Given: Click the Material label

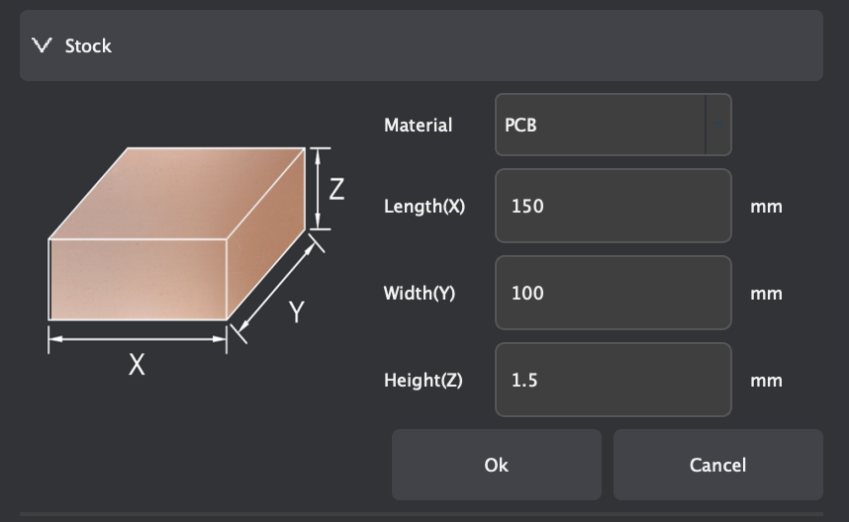Looking at the screenshot, I should pyautogui.click(x=418, y=126).
